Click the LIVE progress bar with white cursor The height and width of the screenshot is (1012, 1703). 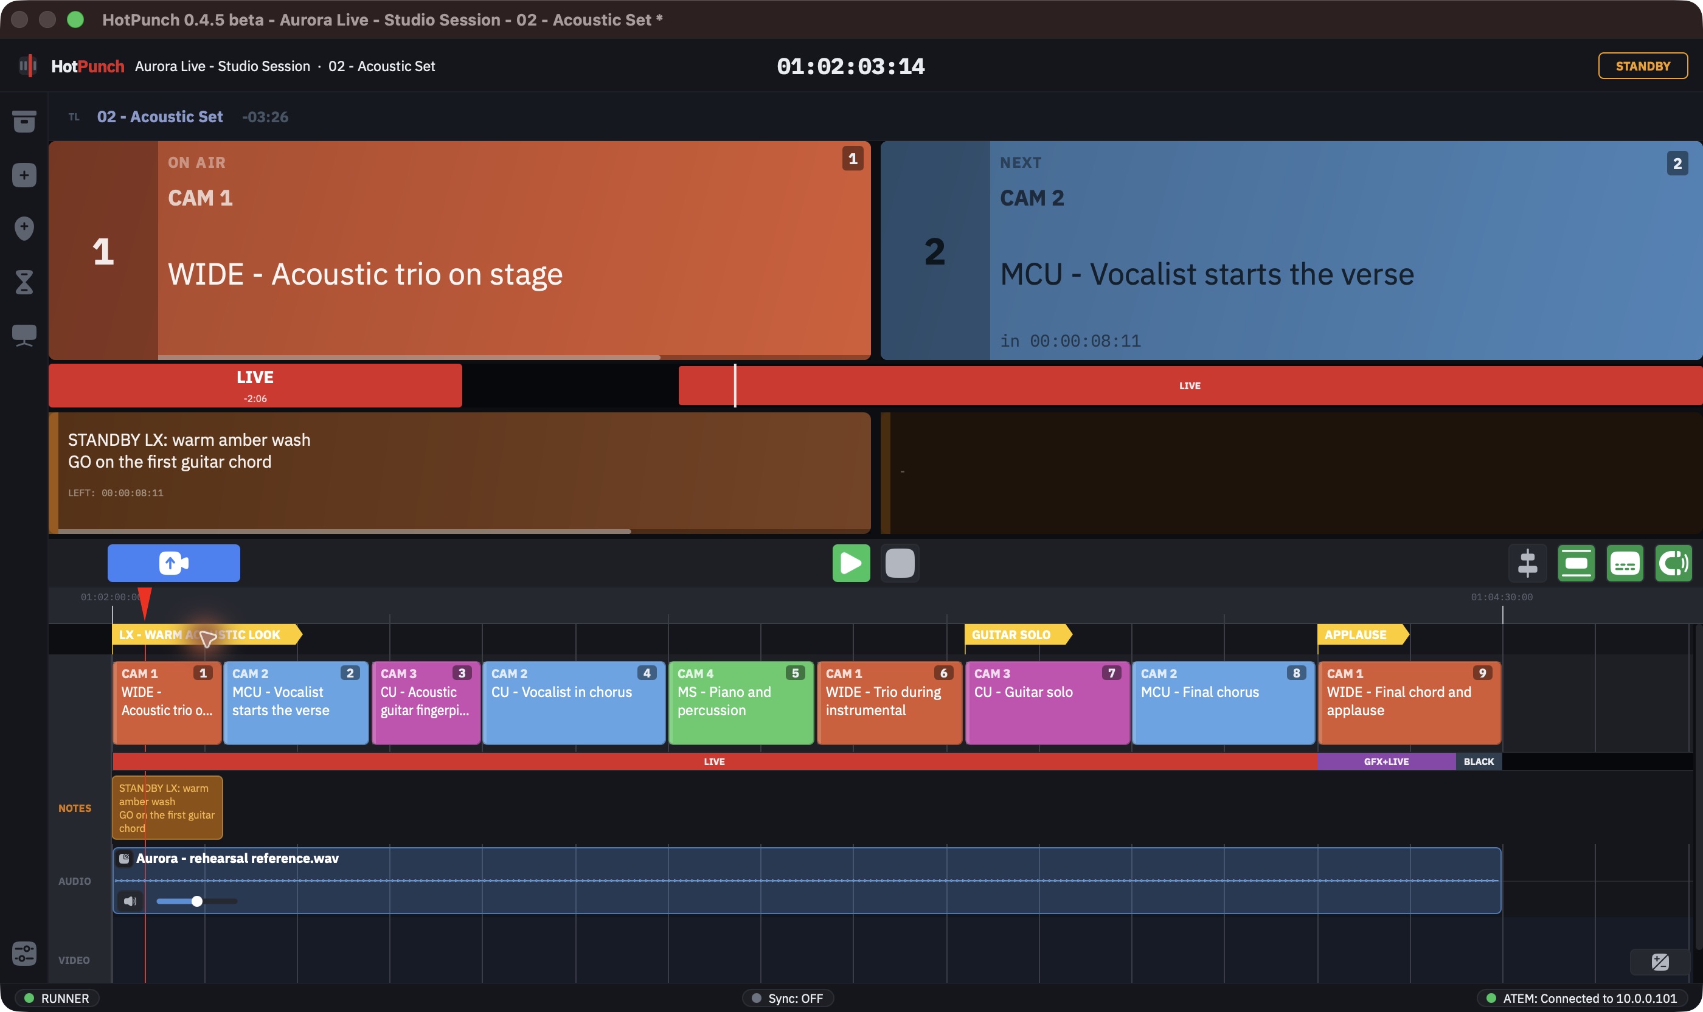(1190, 386)
